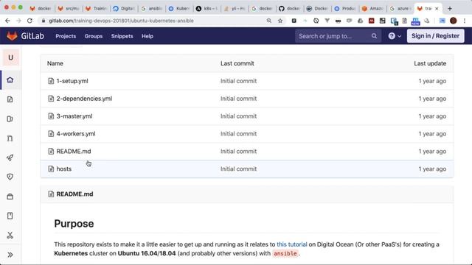Click the file icon beside 1-setup.yml
The width and height of the screenshot is (472, 265).
coord(51,81)
